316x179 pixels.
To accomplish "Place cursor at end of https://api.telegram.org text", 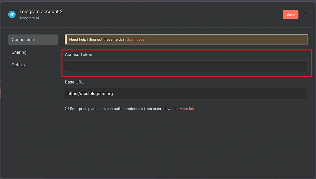I will pos(113,93).
